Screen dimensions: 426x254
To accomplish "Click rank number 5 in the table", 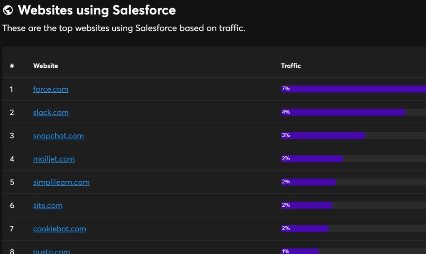I will (x=12, y=182).
